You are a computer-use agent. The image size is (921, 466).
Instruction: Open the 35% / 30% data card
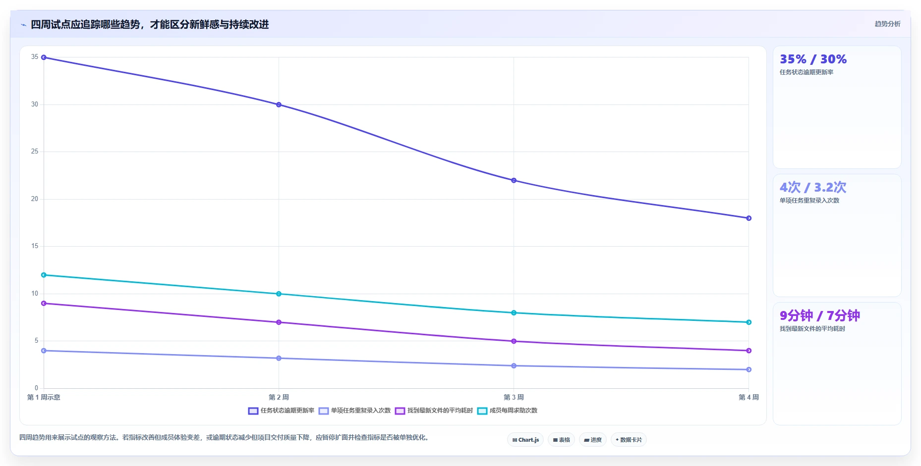point(837,107)
